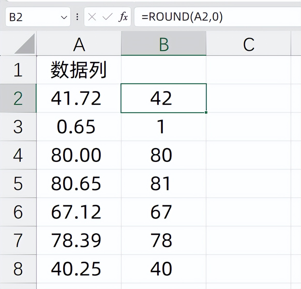Image resolution: width=301 pixels, height=289 pixels.
Task: Click empty cell C5
Action: click(x=249, y=184)
